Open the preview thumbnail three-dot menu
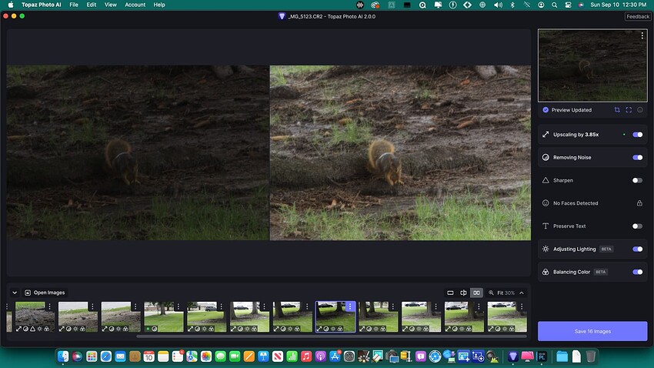This screenshot has width=654, height=368. [642, 36]
